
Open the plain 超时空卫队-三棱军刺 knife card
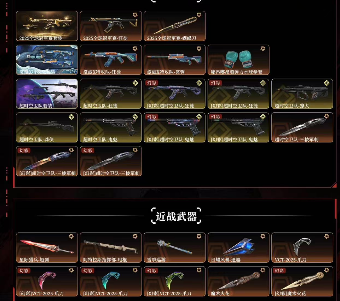tap(302, 127)
